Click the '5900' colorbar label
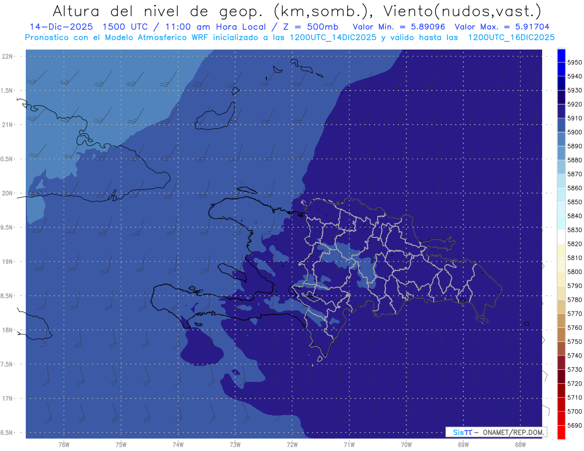The image size is (584, 451). [574, 132]
